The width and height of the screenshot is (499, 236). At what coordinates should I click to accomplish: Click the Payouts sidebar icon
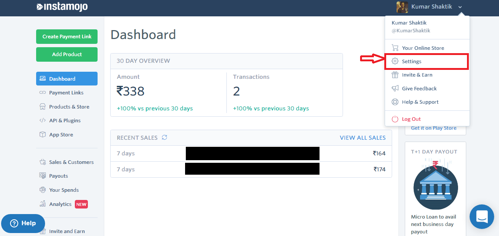(x=42, y=176)
